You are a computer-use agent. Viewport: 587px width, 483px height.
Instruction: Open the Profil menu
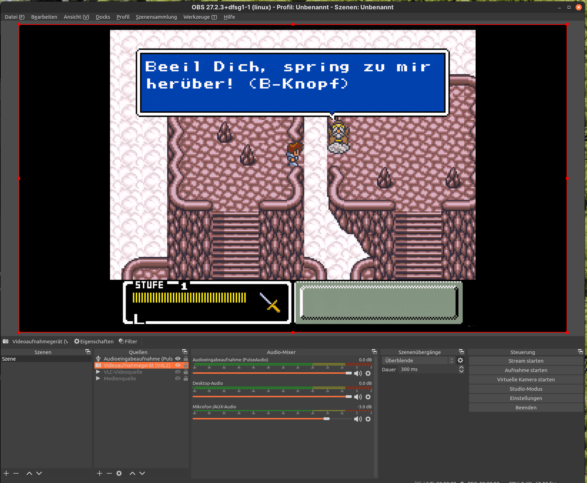[x=123, y=17]
